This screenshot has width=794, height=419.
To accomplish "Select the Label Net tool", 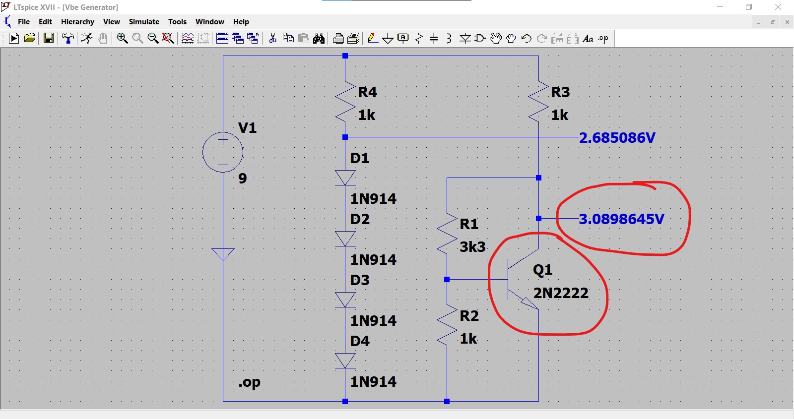I will pos(403,38).
